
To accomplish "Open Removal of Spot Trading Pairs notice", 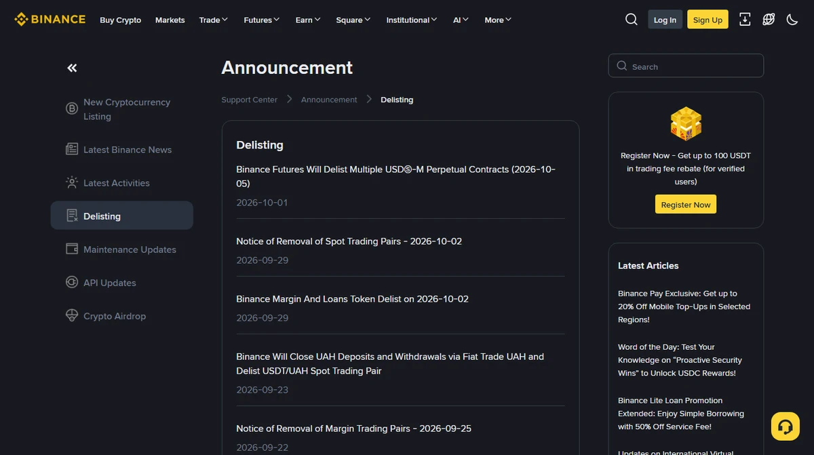I will pos(349,241).
